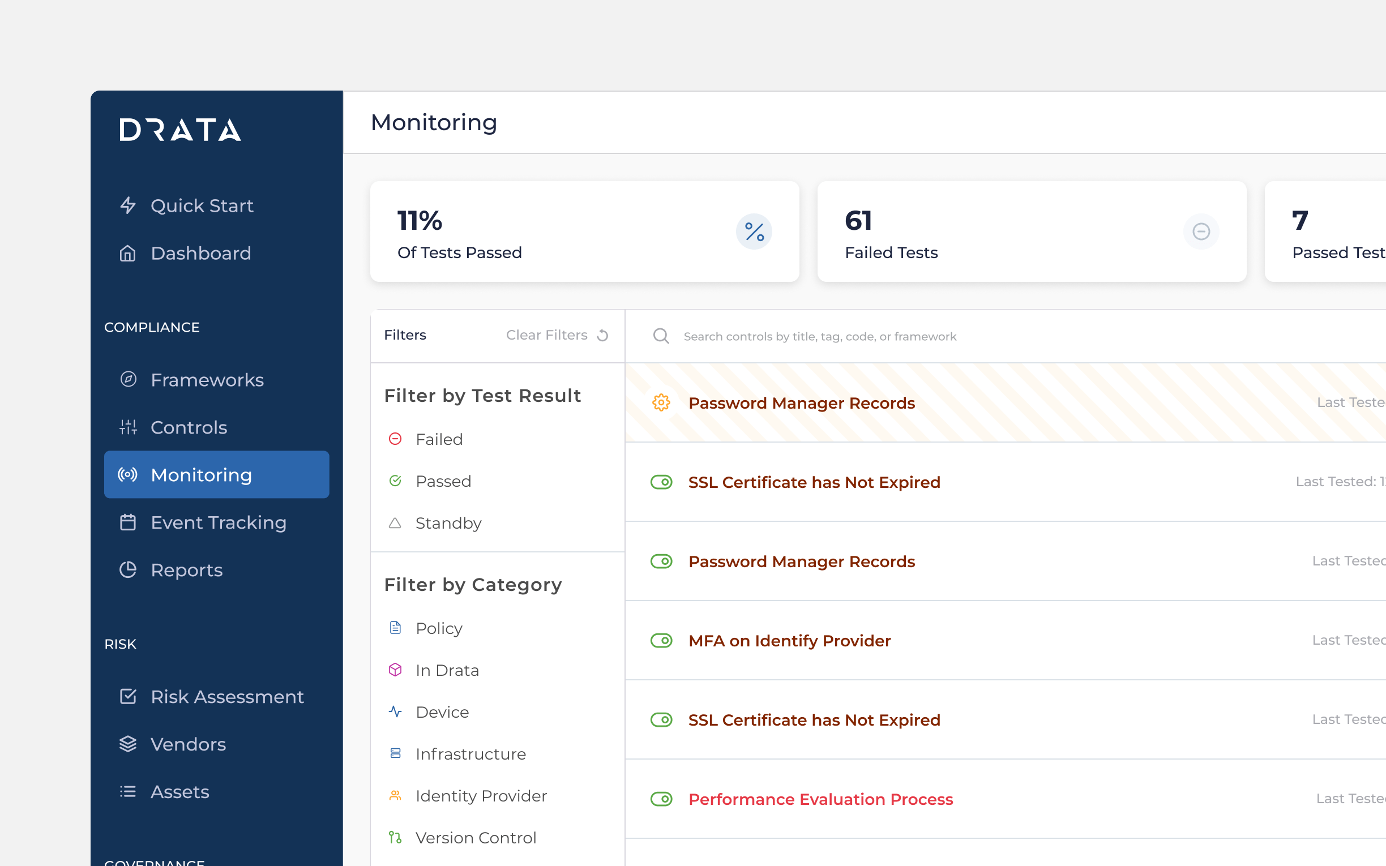Expand the Filter by Category section
Screen dimensions: 1386x866
pyautogui.click(x=473, y=584)
